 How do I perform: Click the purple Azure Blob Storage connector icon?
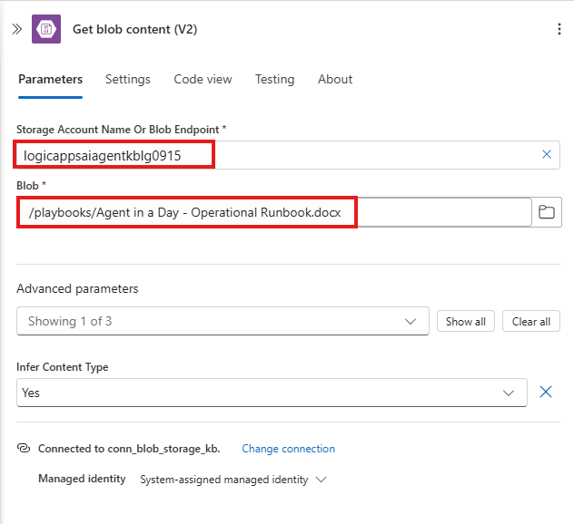click(x=46, y=29)
